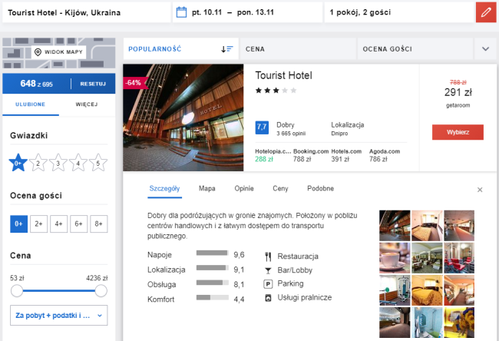Reset filters with the Resetuj button
This screenshot has height=341, width=499.
93,83
